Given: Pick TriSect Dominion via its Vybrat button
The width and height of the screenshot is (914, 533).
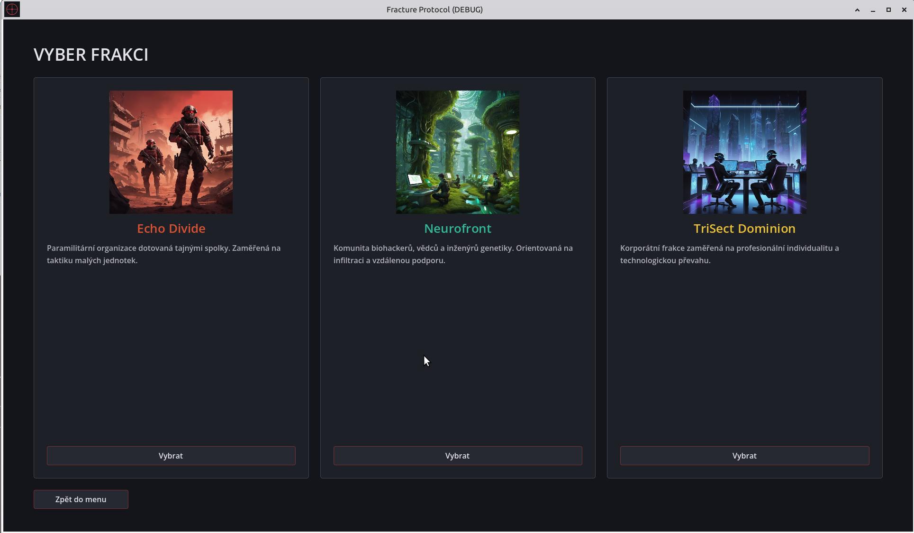Looking at the screenshot, I should pos(744,456).
